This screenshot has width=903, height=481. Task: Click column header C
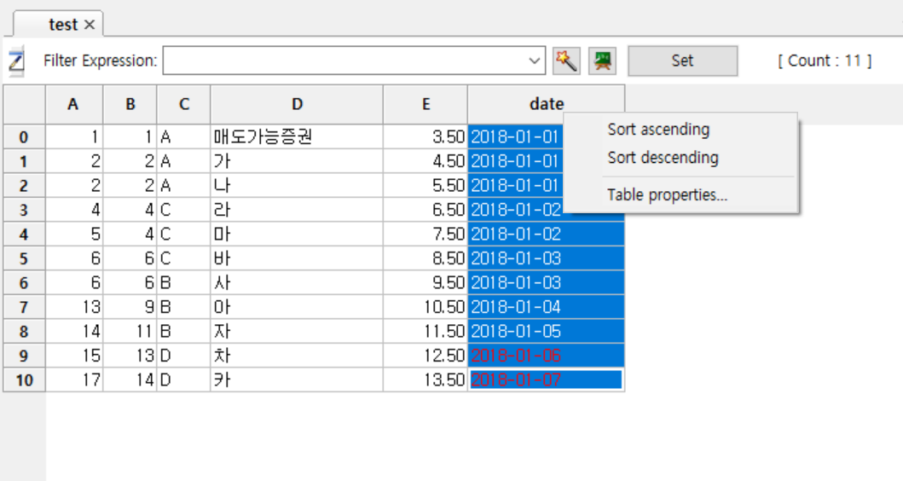click(183, 104)
